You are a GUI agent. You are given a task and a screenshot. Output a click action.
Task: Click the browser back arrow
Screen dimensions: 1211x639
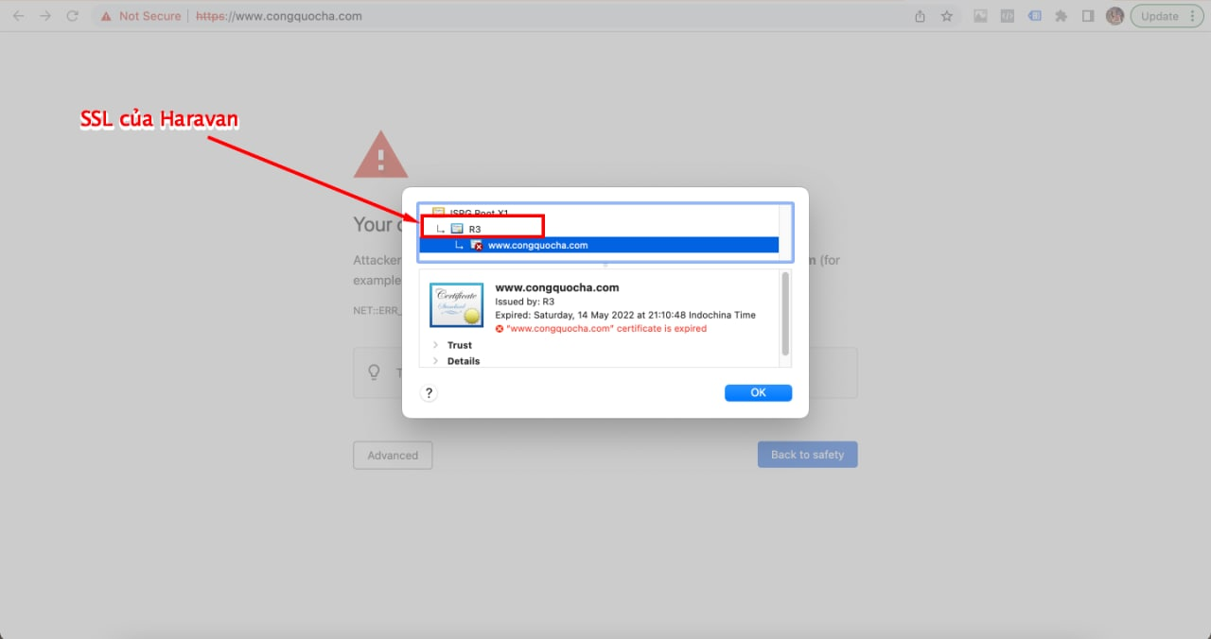[19, 16]
